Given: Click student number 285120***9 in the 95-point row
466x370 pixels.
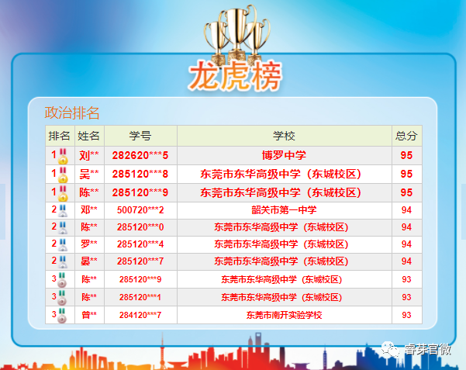Looking at the screenshot, I should point(140,192).
